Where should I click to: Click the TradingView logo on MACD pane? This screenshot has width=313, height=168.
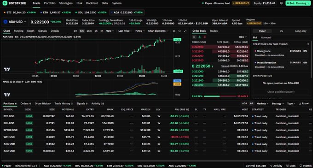tap(7, 95)
